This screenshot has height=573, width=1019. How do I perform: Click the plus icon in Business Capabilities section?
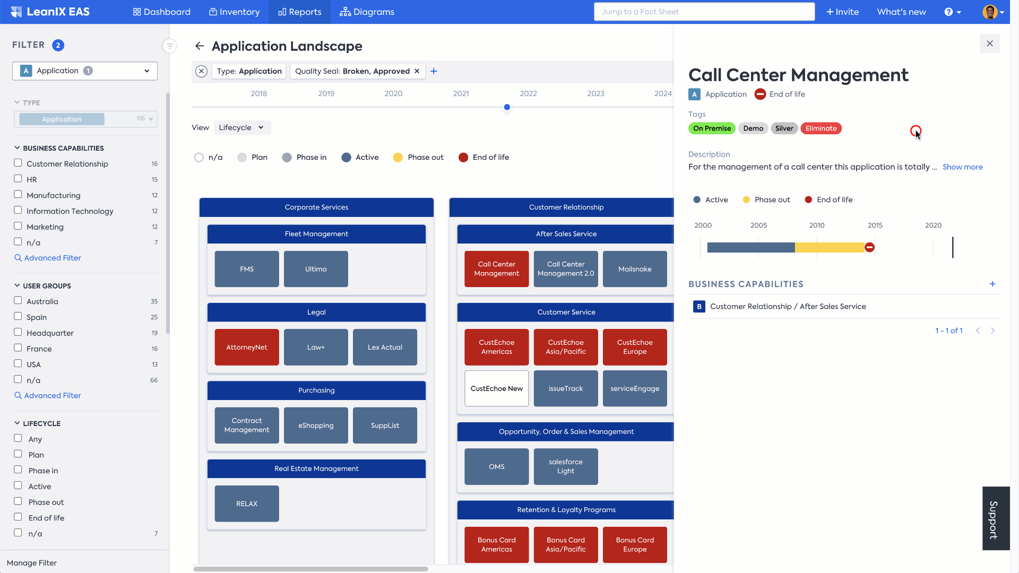pos(992,284)
